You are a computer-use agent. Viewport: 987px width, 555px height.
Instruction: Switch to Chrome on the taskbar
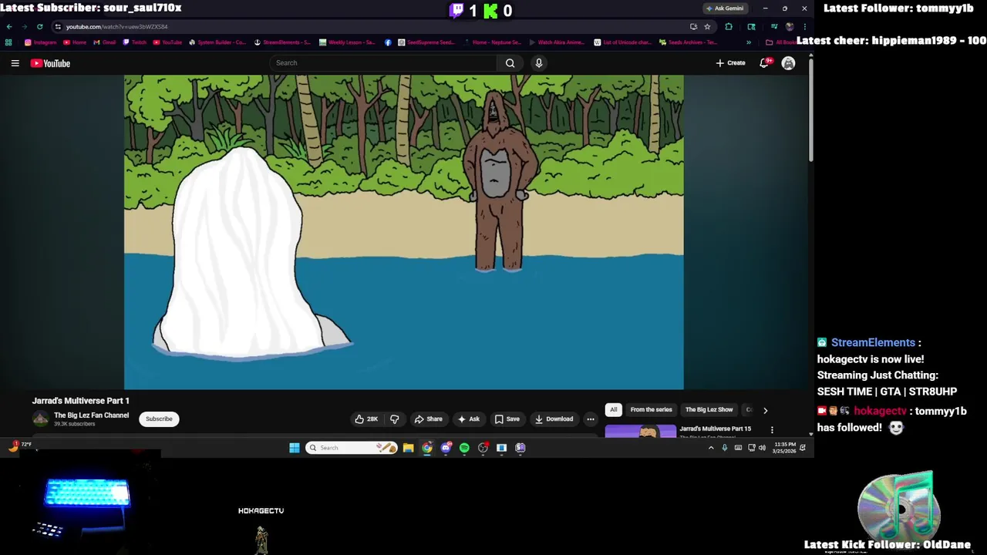pyautogui.click(x=427, y=448)
